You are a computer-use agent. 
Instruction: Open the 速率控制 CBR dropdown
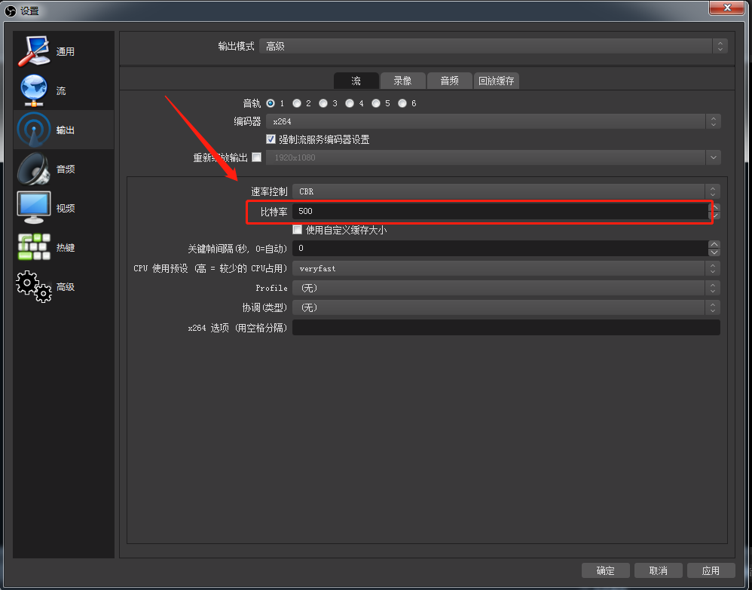[506, 191]
